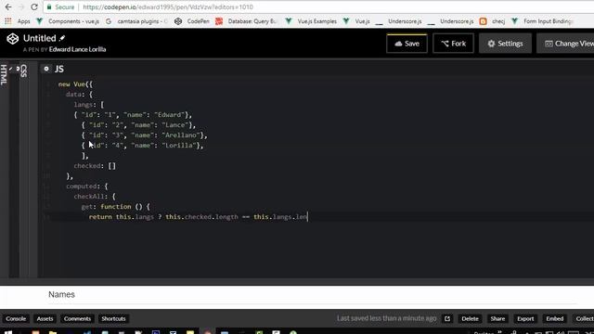Delete this pen
The height and width of the screenshot is (334, 594).
coord(471,319)
